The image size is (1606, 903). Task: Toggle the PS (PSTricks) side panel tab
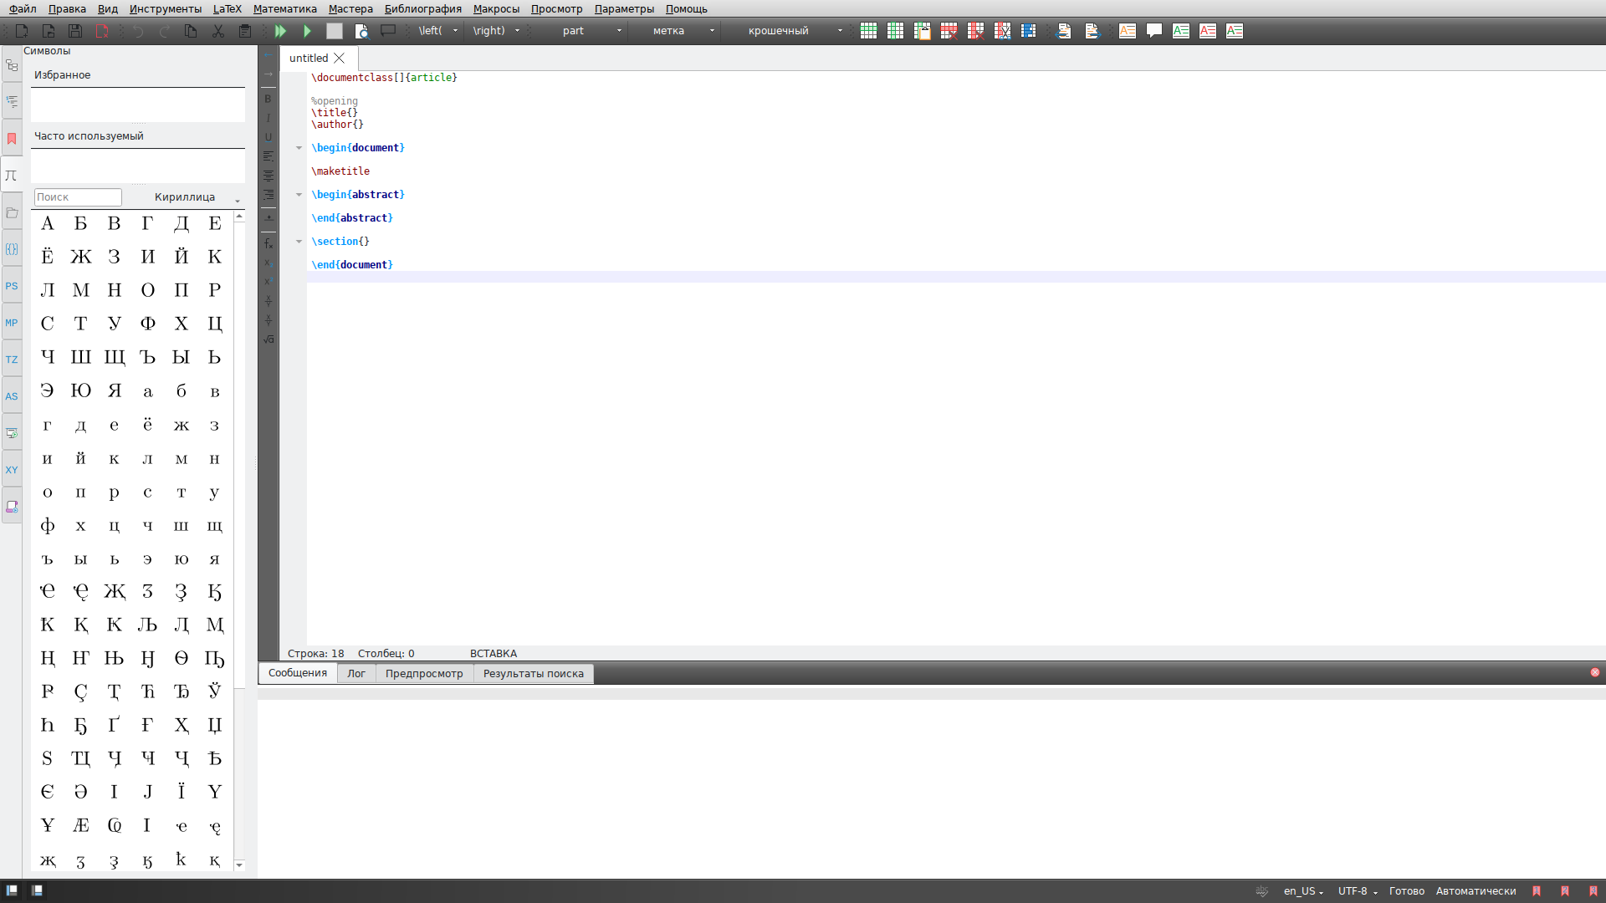(12, 286)
